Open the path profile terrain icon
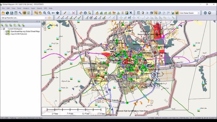 [x=97, y=13]
